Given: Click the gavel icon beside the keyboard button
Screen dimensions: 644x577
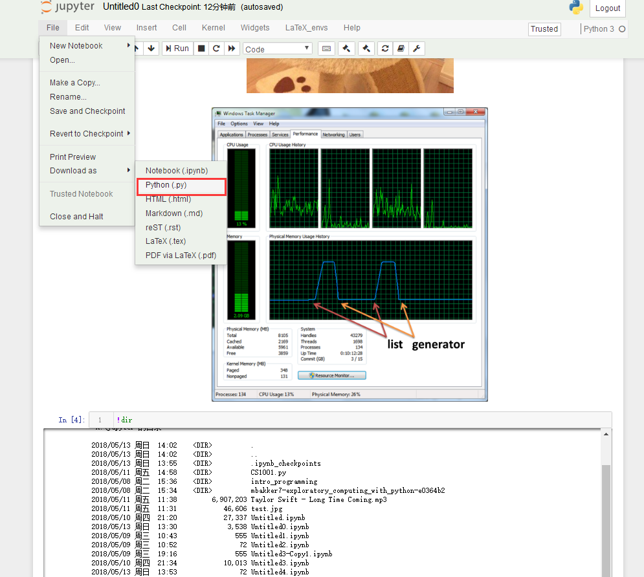Looking at the screenshot, I should pyautogui.click(x=347, y=49).
